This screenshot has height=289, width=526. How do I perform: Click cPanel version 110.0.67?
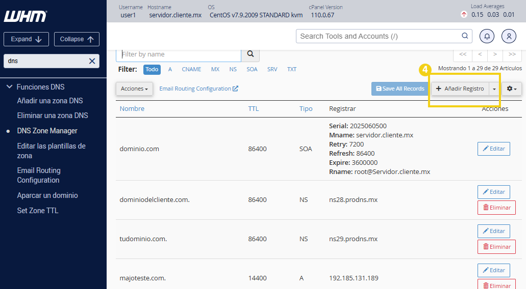click(322, 15)
